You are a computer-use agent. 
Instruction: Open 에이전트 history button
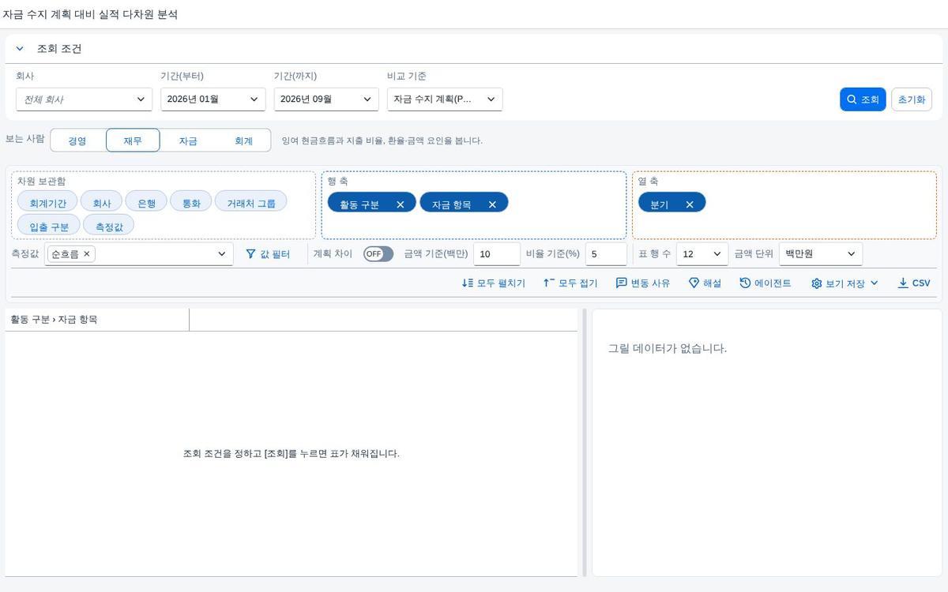pyautogui.click(x=766, y=283)
